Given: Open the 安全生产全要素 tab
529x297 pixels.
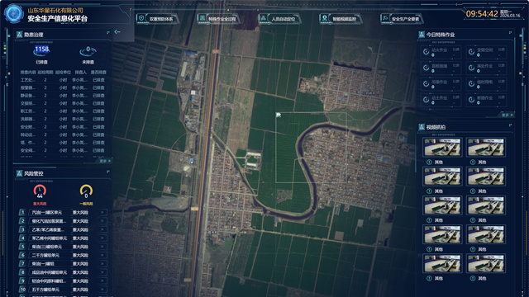Looking at the screenshot, I should (x=402, y=18).
